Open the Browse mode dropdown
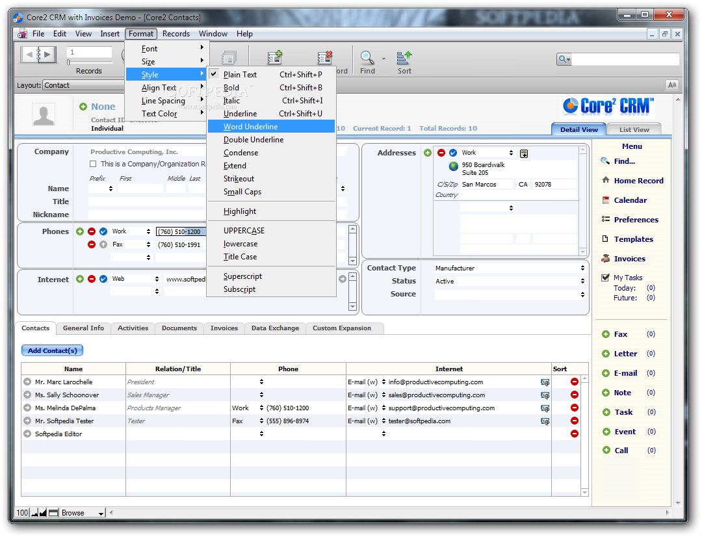This screenshot has width=702, height=537. [x=82, y=513]
